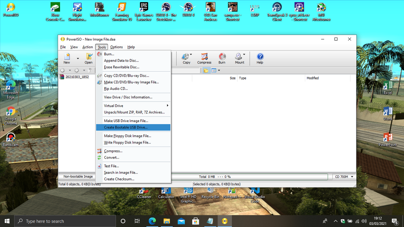Open the View menu
The image size is (404, 227).
click(74, 47)
